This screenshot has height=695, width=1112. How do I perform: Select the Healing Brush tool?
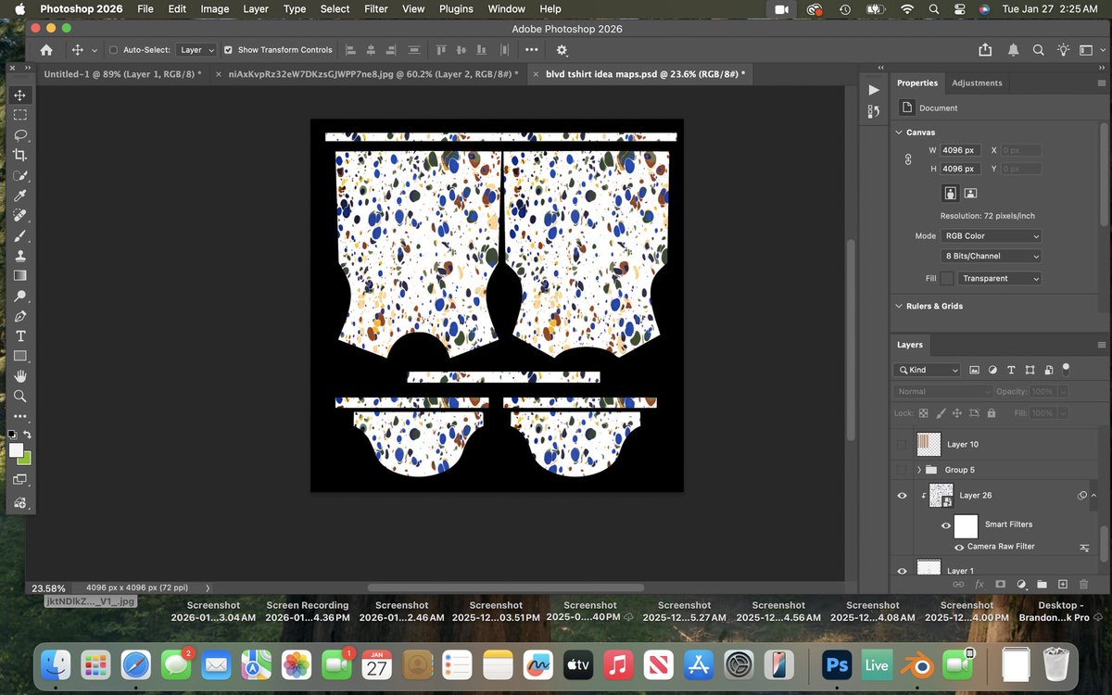click(20, 215)
